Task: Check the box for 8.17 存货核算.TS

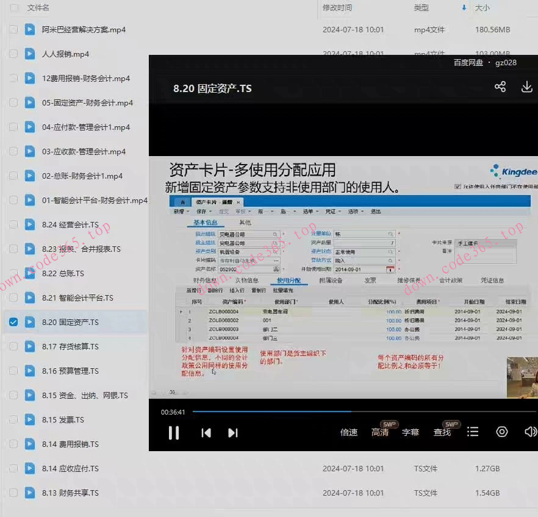Action: pos(13,346)
